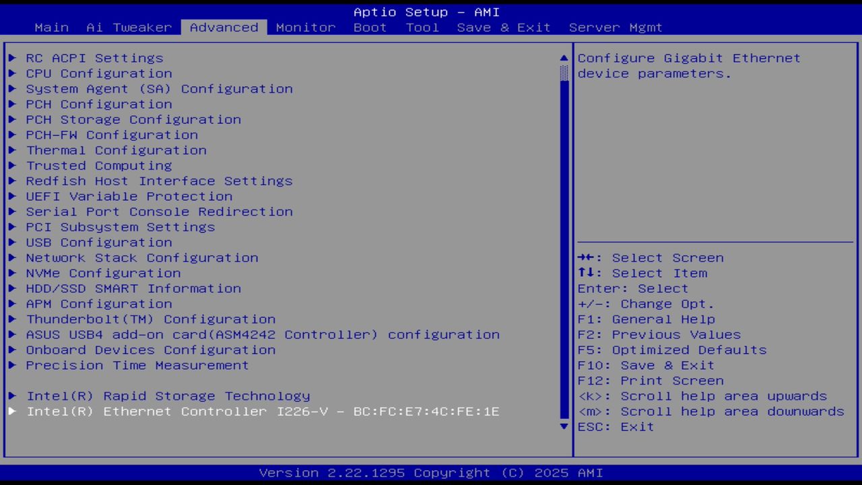Enter PCH Storage Configuration
Image resolution: width=862 pixels, height=485 pixels.
133,119
